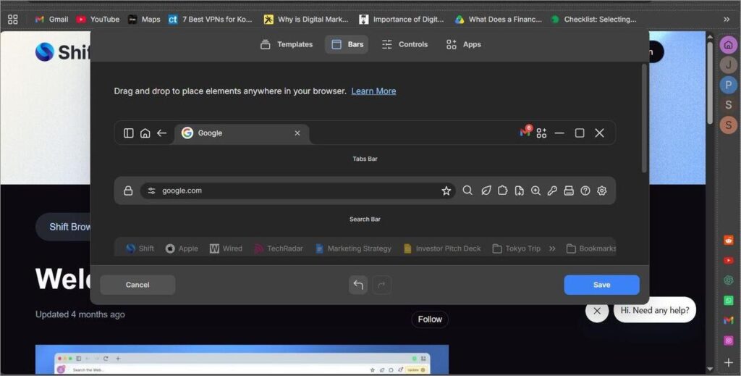Image resolution: width=741 pixels, height=376 pixels.
Task: Open the YouTube bookmark in the browser bar
Action: coord(98,20)
